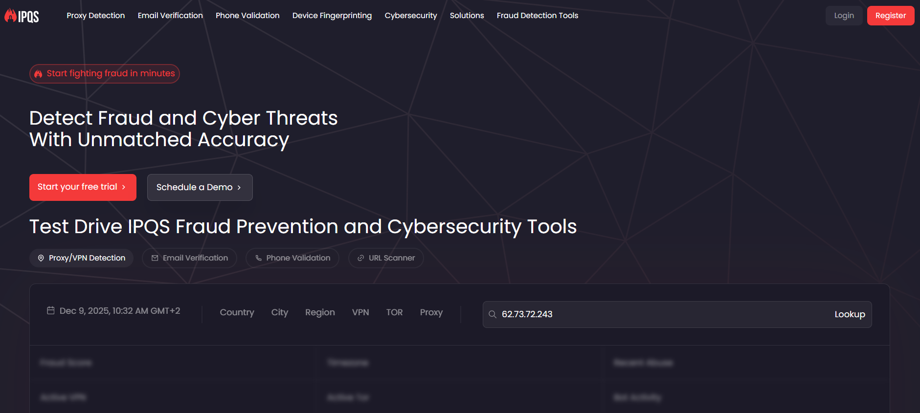Focus the IP address input field
This screenshot has height=413, width=920.
pos(660,314)
